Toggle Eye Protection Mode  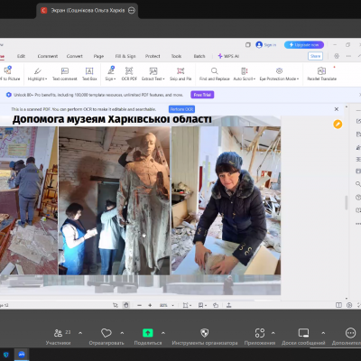[x=279, y=74]
